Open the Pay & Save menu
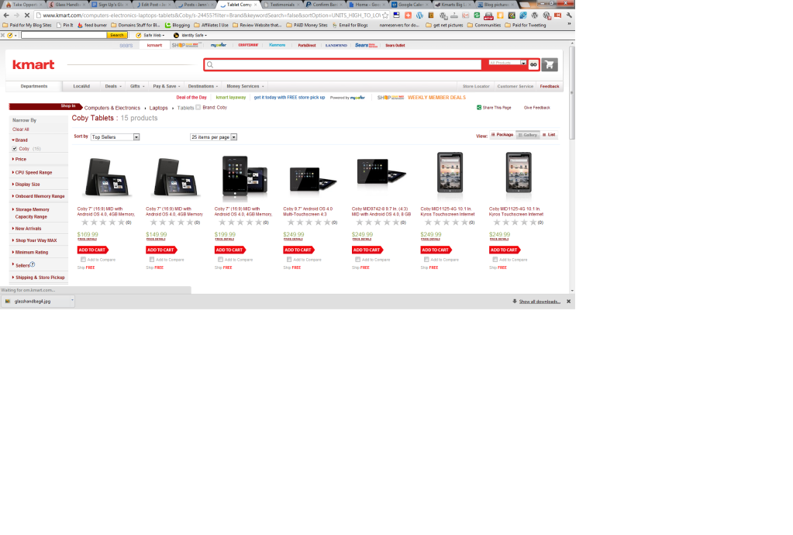The image size is (793, 535). pyautogui.click(x=167, y=87)
